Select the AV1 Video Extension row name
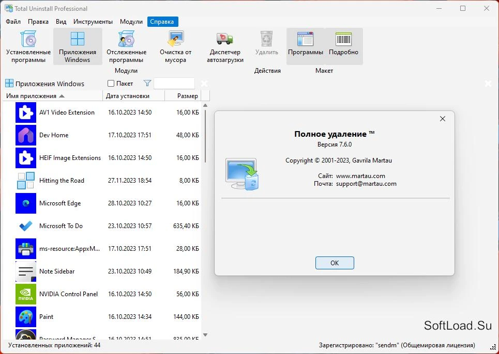Screen dimensions: 499x354 [67, 112]
